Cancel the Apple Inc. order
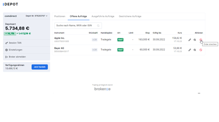This screenshot has height=122, width=219. [201, 40]
